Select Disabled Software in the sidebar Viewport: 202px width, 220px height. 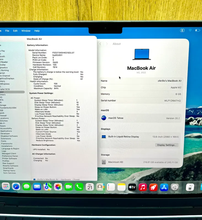coord(9,136)
